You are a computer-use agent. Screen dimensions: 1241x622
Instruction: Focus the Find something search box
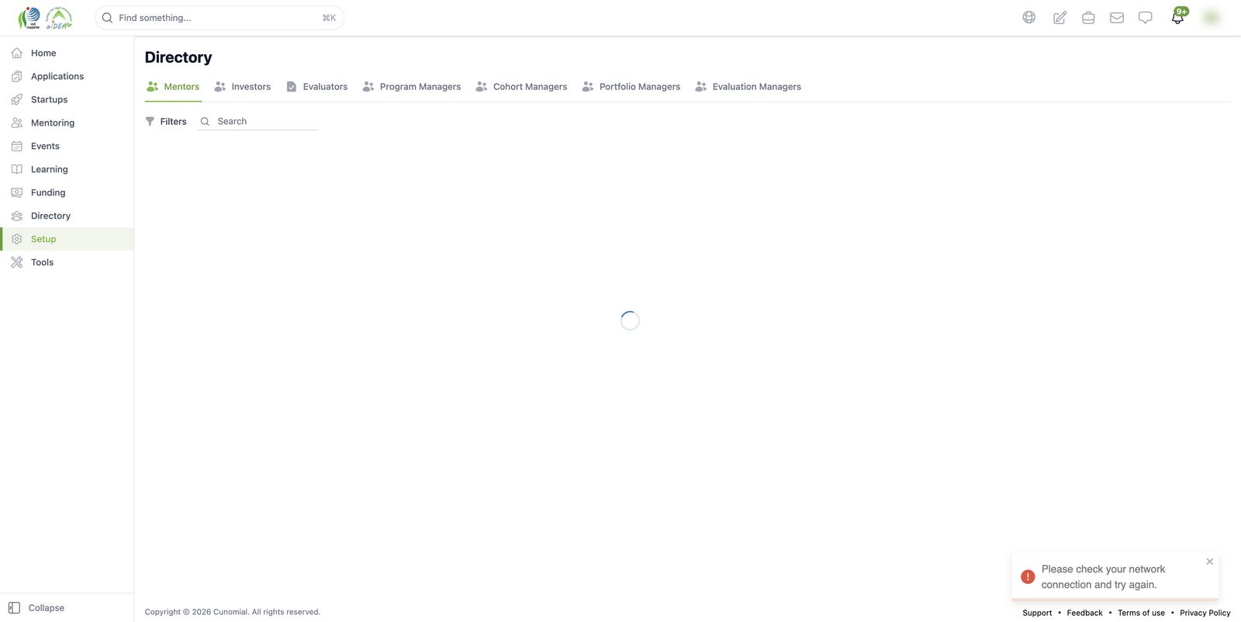[220, 18]
